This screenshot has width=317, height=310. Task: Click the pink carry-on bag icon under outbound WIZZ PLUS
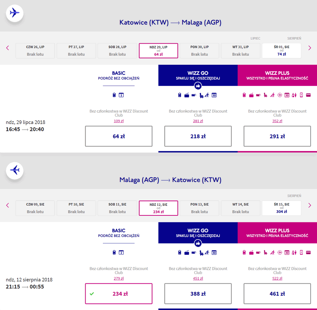[x=244, y=95]
